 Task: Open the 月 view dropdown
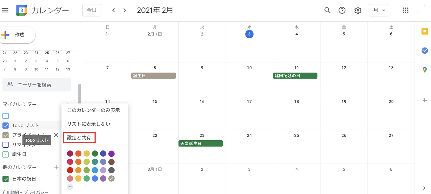coord(378,10)
